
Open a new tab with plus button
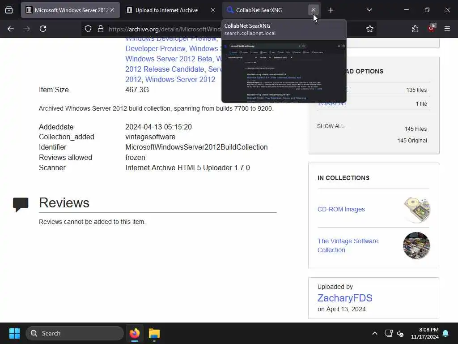click(331, 10)
